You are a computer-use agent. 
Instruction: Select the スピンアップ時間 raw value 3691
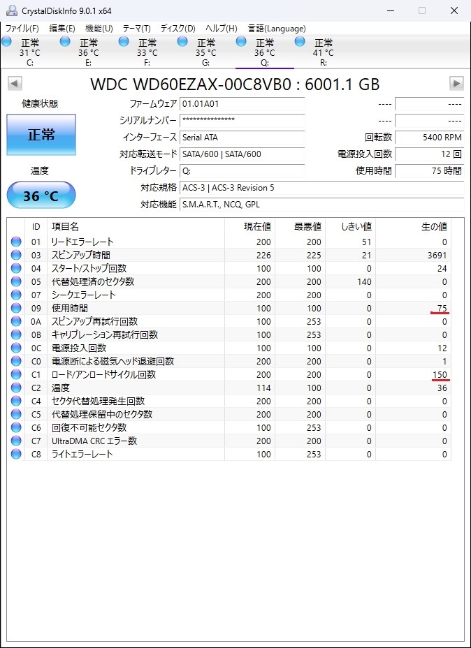click(437, 256)
